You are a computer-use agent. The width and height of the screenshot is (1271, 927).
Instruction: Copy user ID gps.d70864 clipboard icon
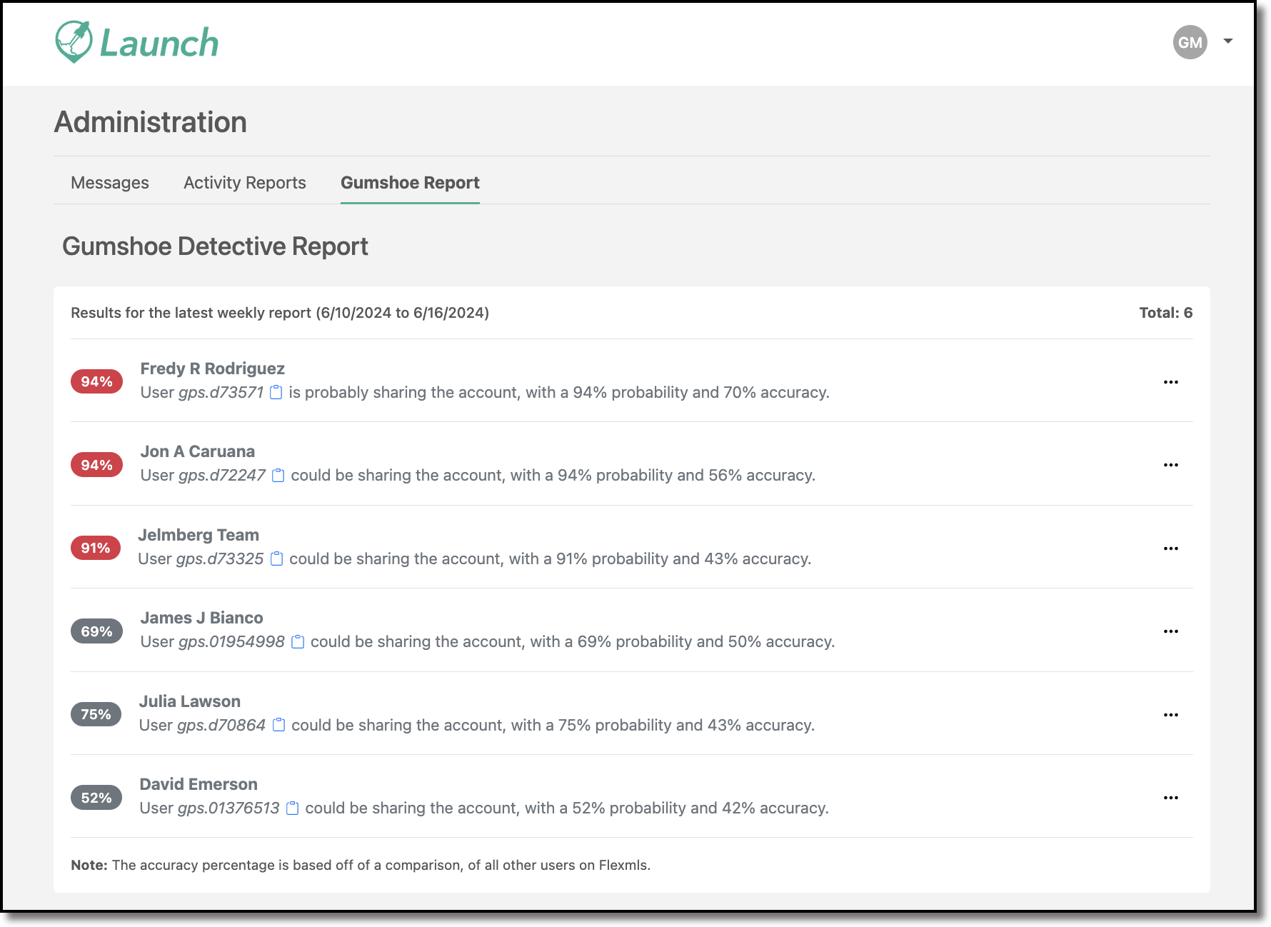[x=279, y=725]
